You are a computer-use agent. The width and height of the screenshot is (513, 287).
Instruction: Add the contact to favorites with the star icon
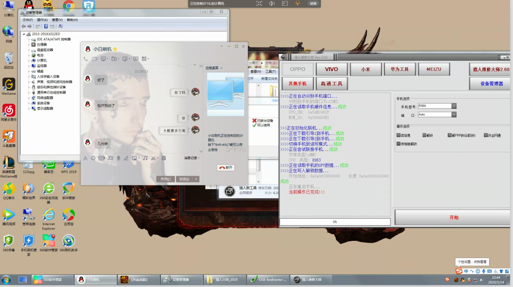(x=115, y=49)
